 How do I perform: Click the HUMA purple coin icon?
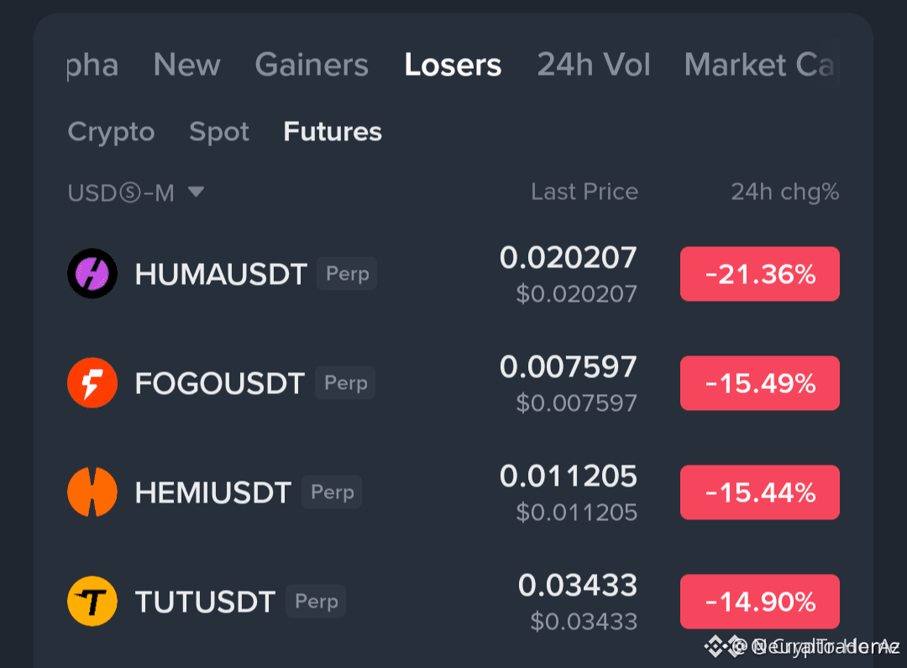(92, 273)
